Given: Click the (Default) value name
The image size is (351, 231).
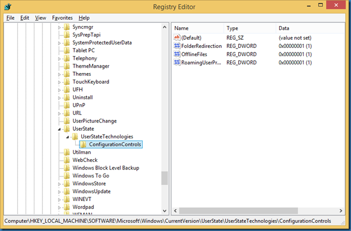Looking at the screenshot, I should pyautogui.click(x=191, y=38).
